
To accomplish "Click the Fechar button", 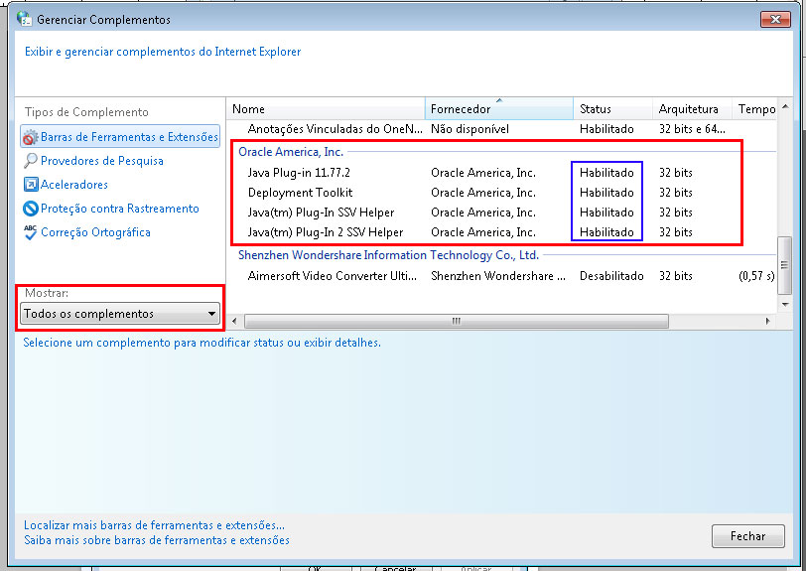I will click(x=747, y=536).
